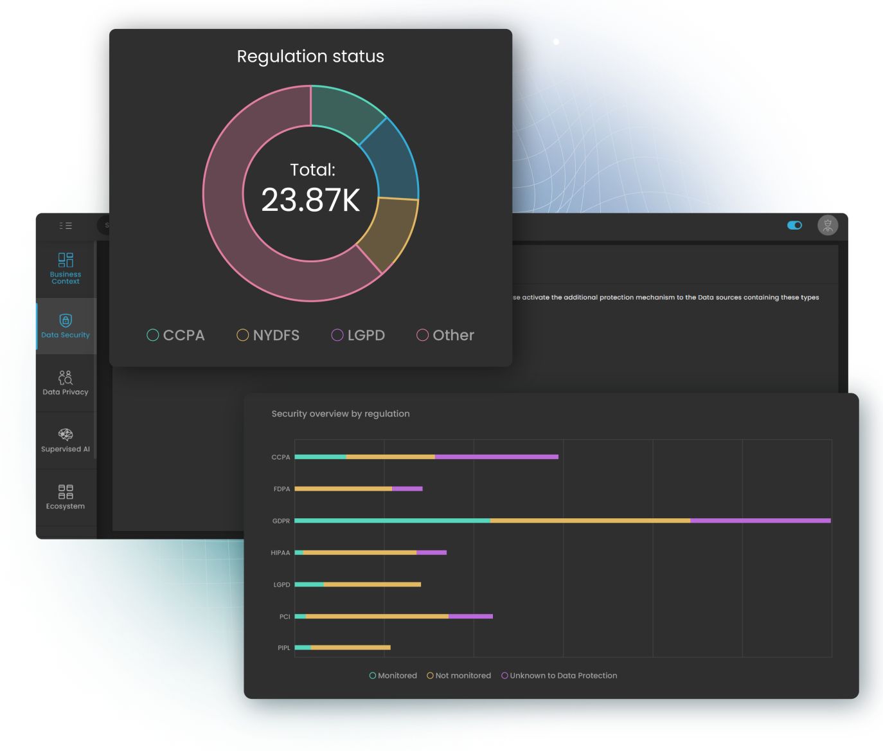Open the Ecosystem sidebar section
The height and width of the screenshot is (751, 883).
tap(66, 498)
